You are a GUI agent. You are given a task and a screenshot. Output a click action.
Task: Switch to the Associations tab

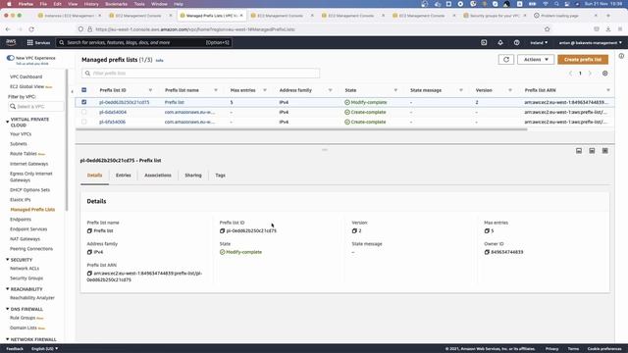pyautogui.click(x=158, y=176)
